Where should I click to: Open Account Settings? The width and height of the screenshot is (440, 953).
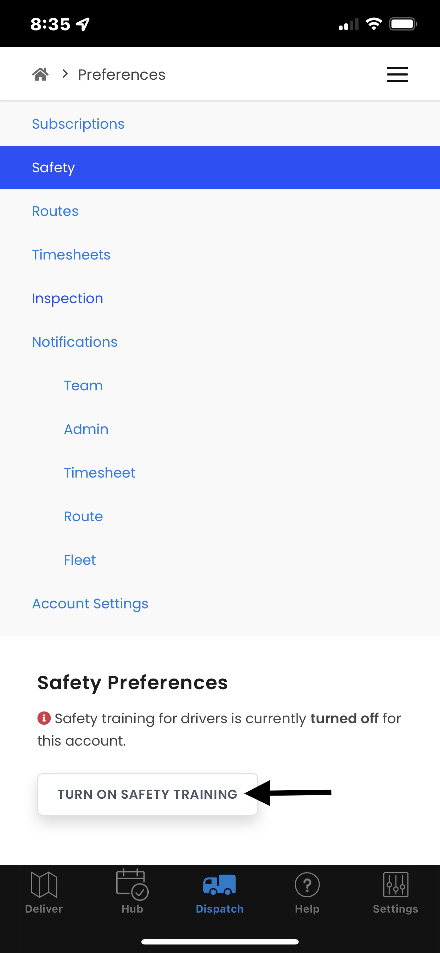click(220, 604)
